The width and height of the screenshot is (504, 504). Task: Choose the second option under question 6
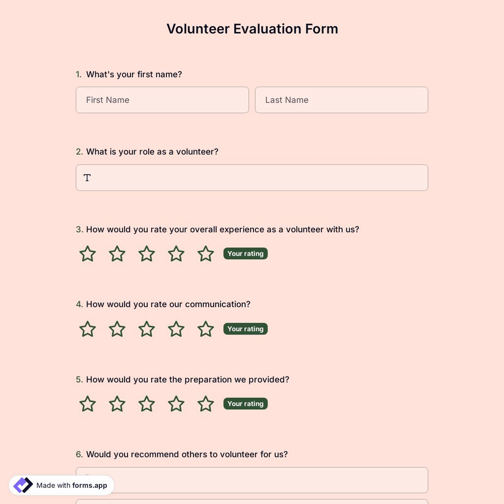tap(252, 502)
